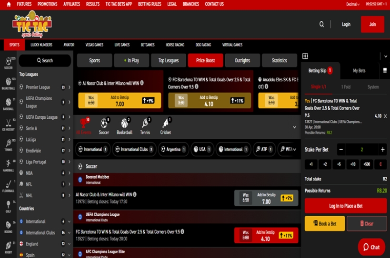The image size is (390, 258).
Task: Expand Serie A league entry
Action: click(x=70, y=128)
